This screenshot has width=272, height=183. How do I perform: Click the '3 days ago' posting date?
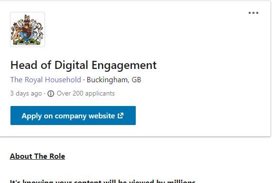tap(26, 94)
